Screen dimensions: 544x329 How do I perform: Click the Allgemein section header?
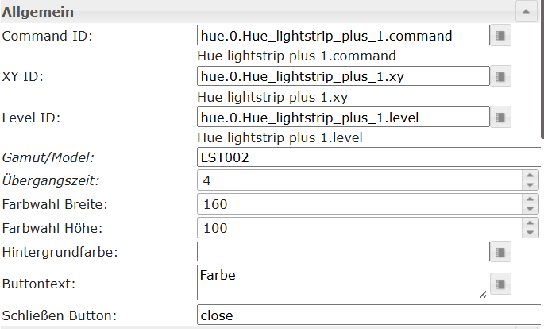238,12
